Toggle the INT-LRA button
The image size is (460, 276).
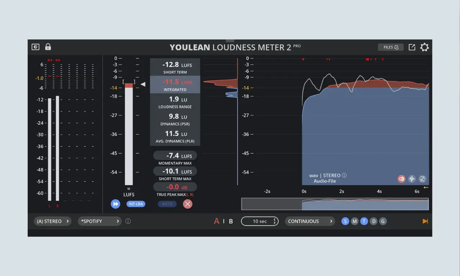click(136, 204)
